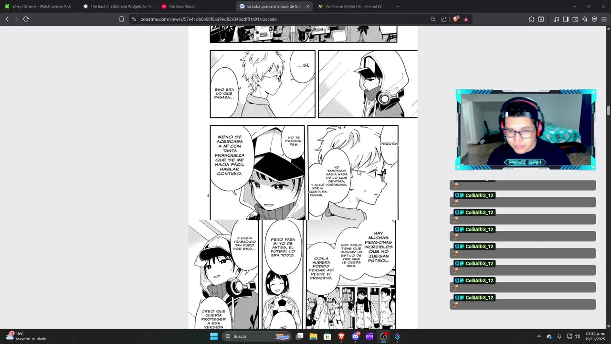Open Microsoft Store from taskbar

327,336
